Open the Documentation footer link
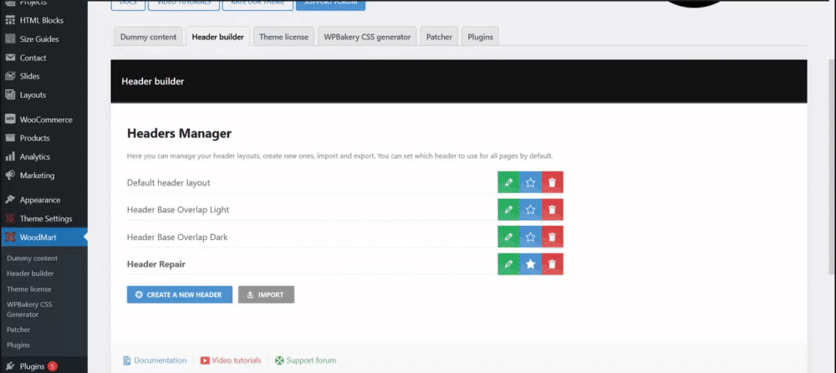This screenshot has width=836, height=373. tap(155, 360)
